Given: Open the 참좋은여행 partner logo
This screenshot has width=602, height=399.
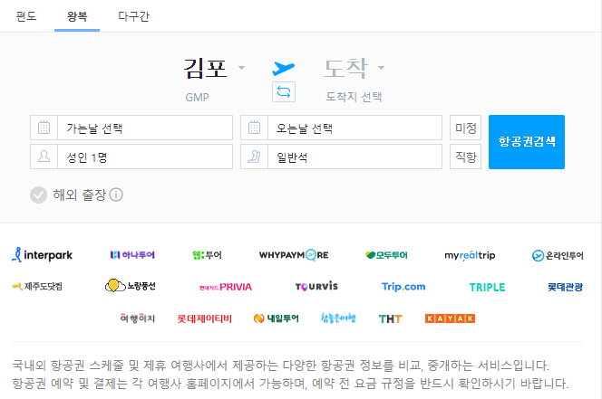Looking at the screenshot, I should pos(338,318).
